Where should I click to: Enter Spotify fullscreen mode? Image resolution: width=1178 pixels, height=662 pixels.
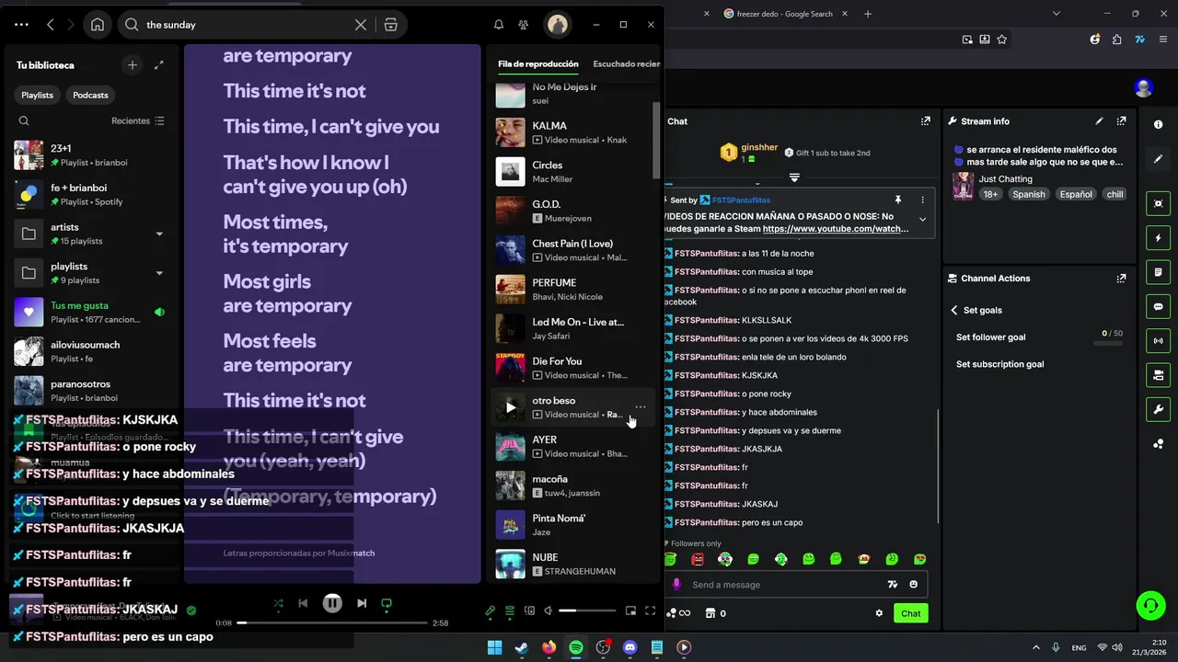(x=651, y=611)
